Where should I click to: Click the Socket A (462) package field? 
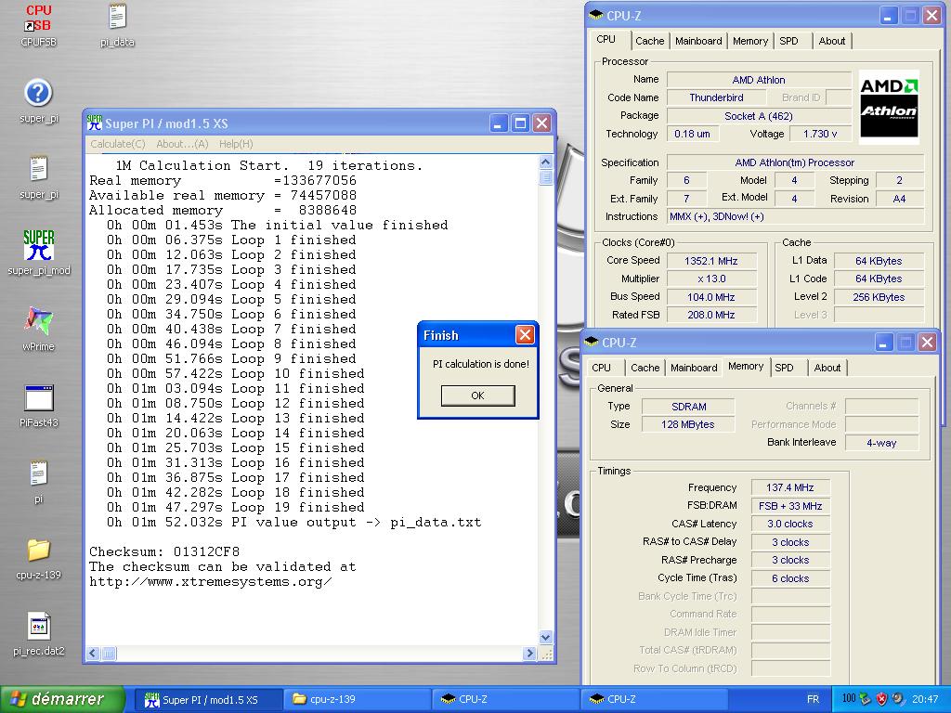click(758, 116)
